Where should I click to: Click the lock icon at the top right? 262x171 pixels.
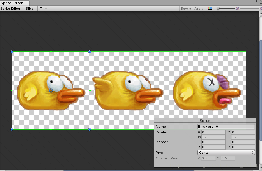(256, 1)
